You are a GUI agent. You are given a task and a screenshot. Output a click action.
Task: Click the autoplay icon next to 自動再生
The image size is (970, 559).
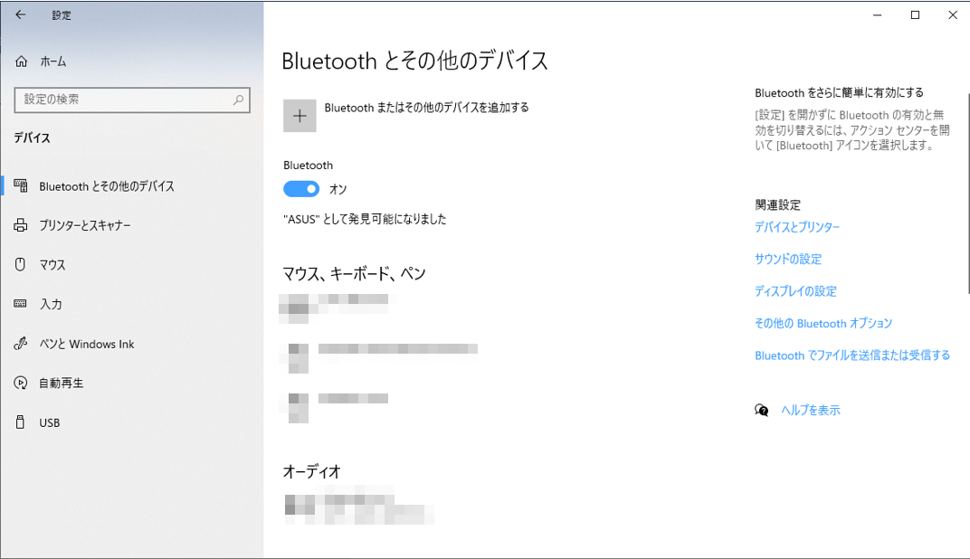pyautogui.click(x=21, y=383)
